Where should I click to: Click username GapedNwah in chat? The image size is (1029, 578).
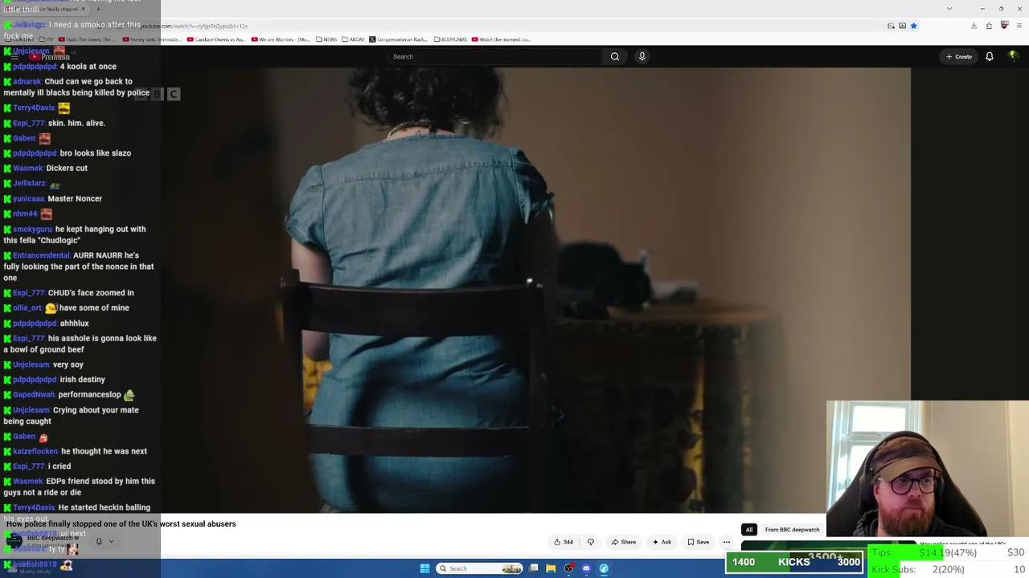tap(34, 395)
